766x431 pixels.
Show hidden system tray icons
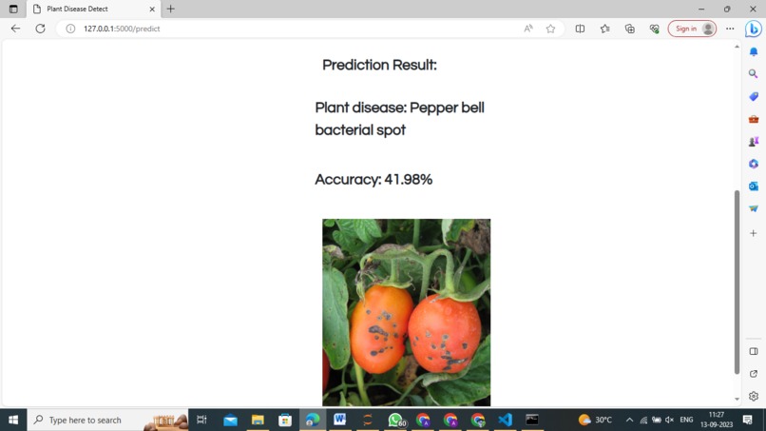[x=629, y=420]
